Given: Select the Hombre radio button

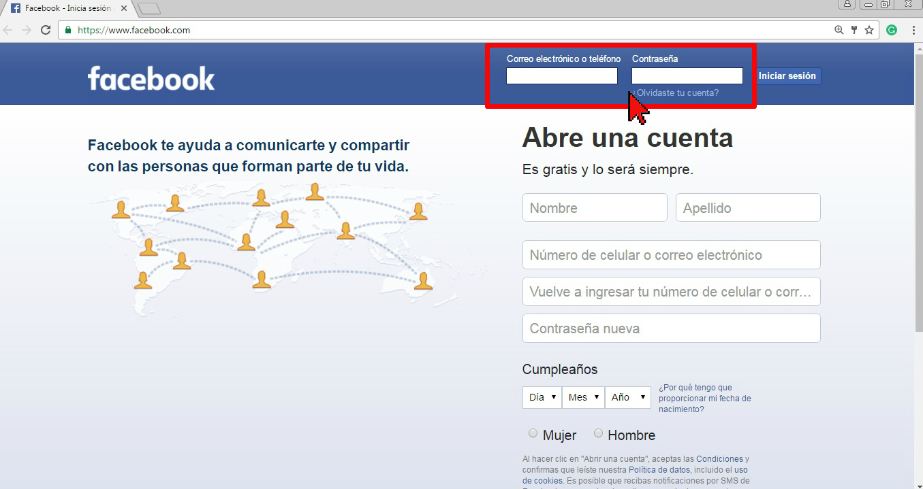Looking at the screenshot, I should click(599, 433).
